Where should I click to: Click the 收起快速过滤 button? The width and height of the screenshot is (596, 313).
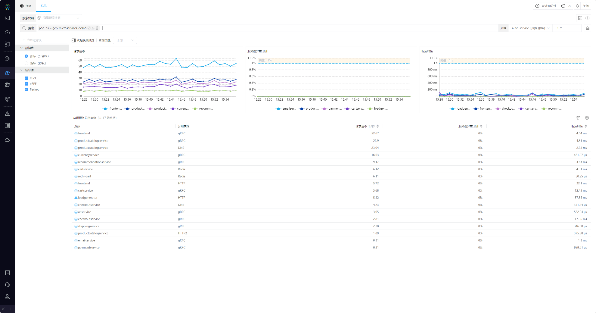click(x=83, y=40)
